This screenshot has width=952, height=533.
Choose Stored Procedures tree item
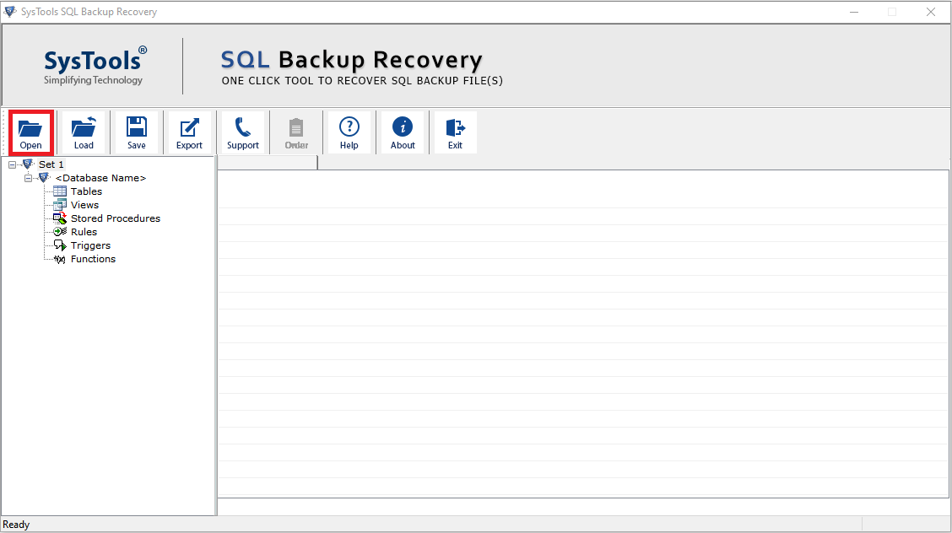[x=116, y=218]
